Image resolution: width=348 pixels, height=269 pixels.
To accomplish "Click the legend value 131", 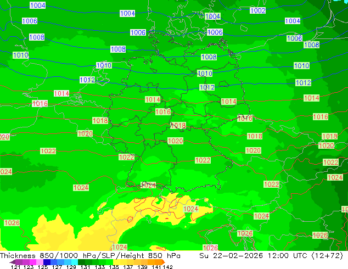I will 85,267.
